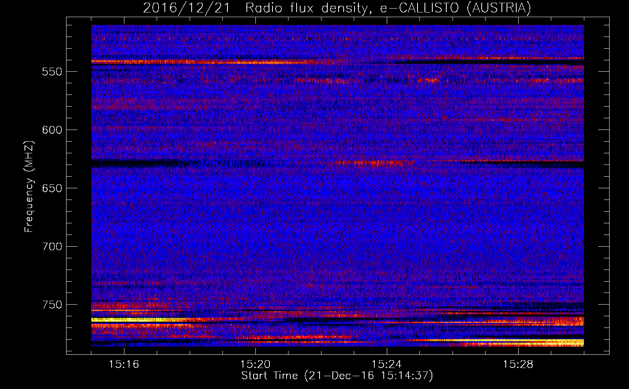Select the 700 frequency tick label
This screenshot has height=389, width=629.
pos(52,247)
